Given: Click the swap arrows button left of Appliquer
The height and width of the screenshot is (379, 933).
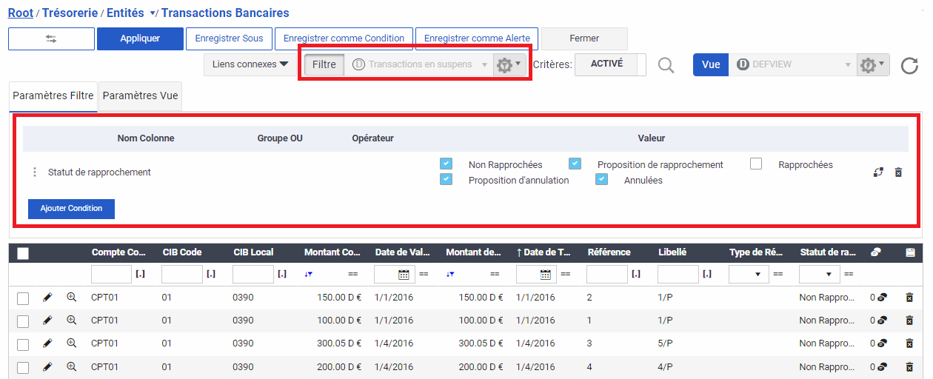Looking at the screenshot, I should (x=51, y=38).
